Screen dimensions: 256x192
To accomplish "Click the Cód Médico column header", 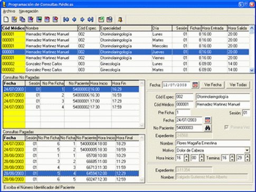I will [13, 28].
